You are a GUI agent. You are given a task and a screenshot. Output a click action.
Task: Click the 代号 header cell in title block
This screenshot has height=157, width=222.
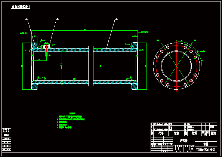point(161,133)
